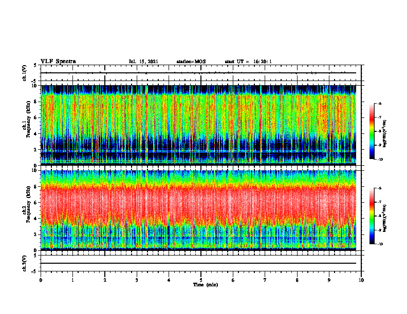407x314 pixels.
Task: Click time axis tick label 10
Action: pos(361,280)
